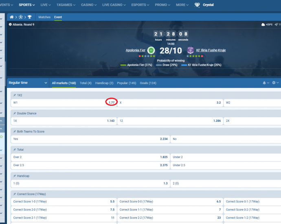This screenshot has height=224, width=281.
Task: Open the Crystal link in the top bar
Action: click(208, 5)
